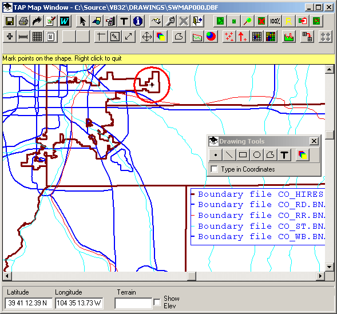Click the Print icon in toolbar

point(23,21)
